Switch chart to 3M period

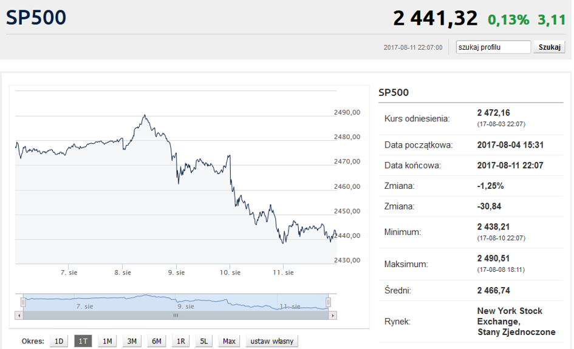coord(132,341)
